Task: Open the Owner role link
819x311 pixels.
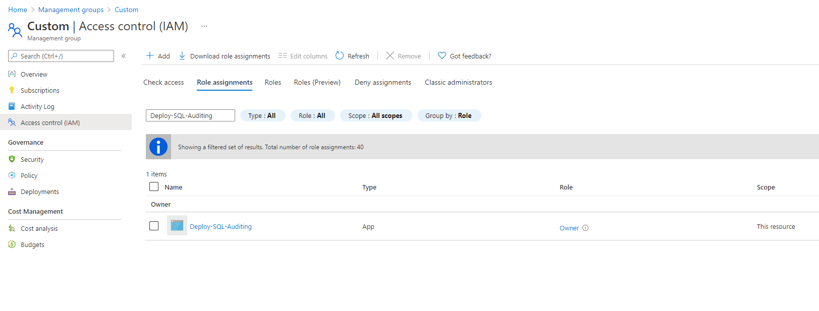Action: coord(569,228)
